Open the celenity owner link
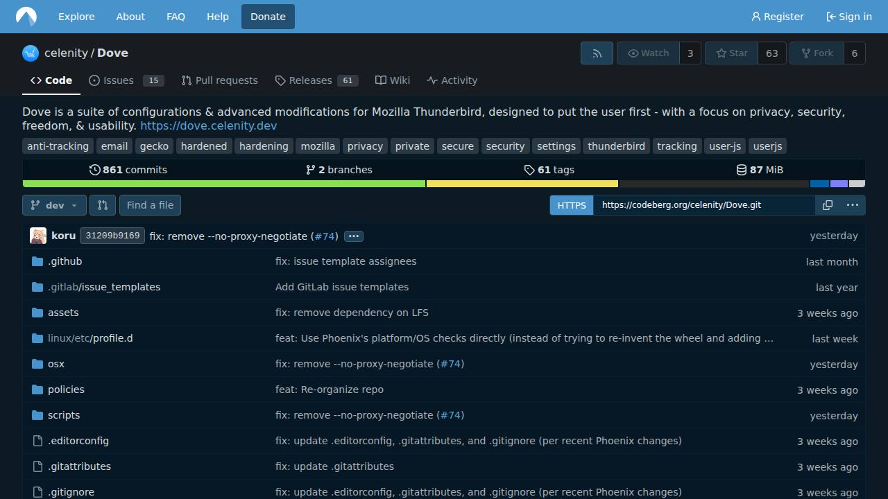The image size is (888, 499). (x=66, y=53)
